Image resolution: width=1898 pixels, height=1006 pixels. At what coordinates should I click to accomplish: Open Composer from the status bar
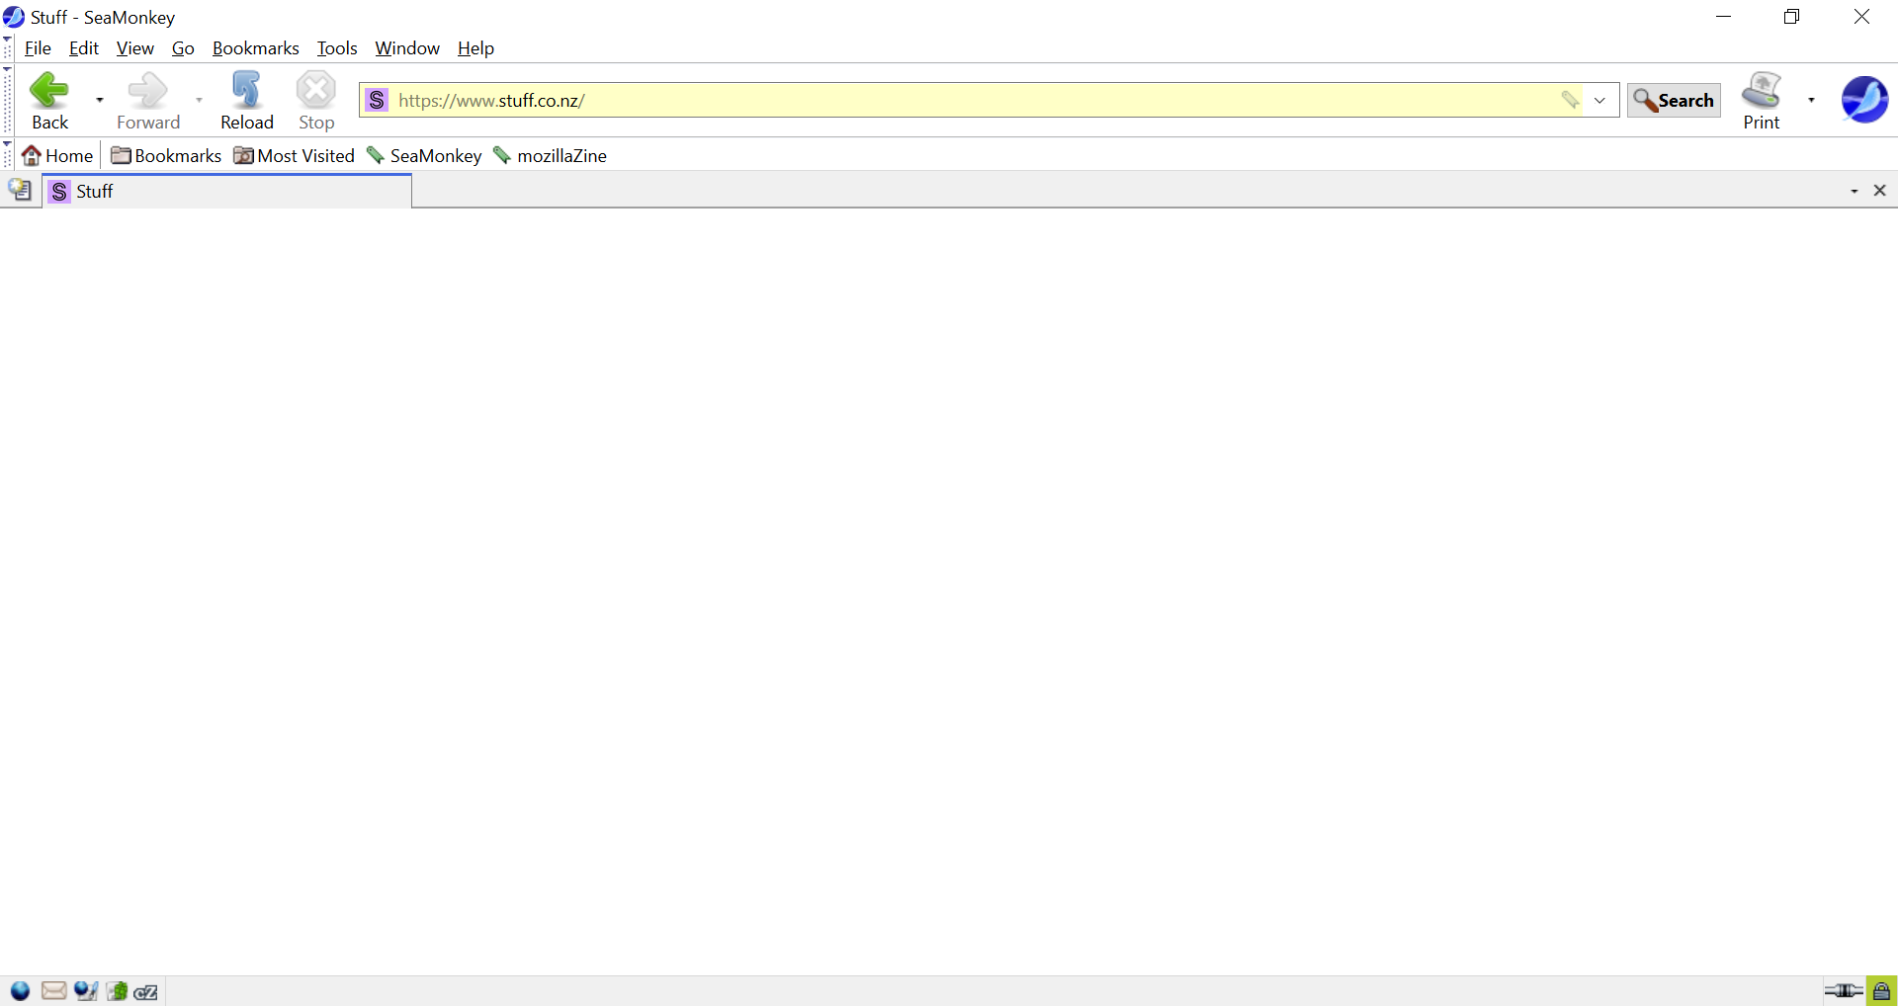tap(85, 991)
